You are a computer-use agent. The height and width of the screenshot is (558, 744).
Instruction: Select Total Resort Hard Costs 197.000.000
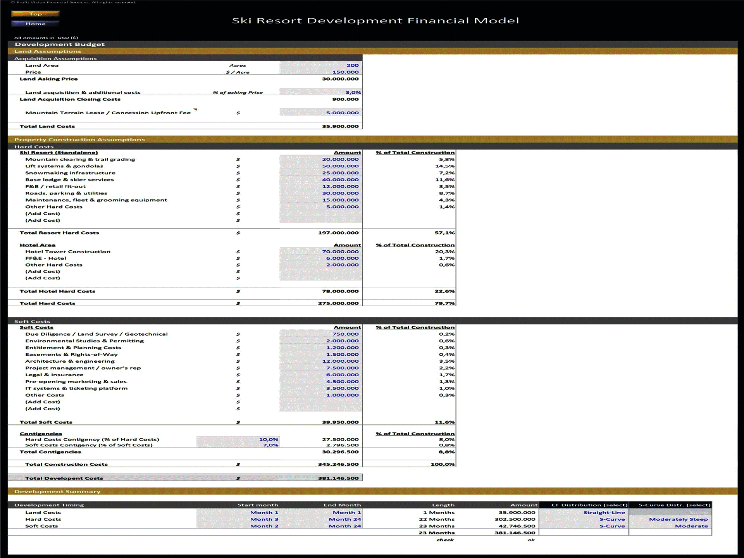click(x=338, y=233)
